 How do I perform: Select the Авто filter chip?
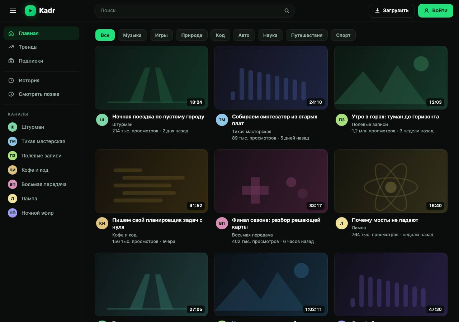tap(244, 35)
